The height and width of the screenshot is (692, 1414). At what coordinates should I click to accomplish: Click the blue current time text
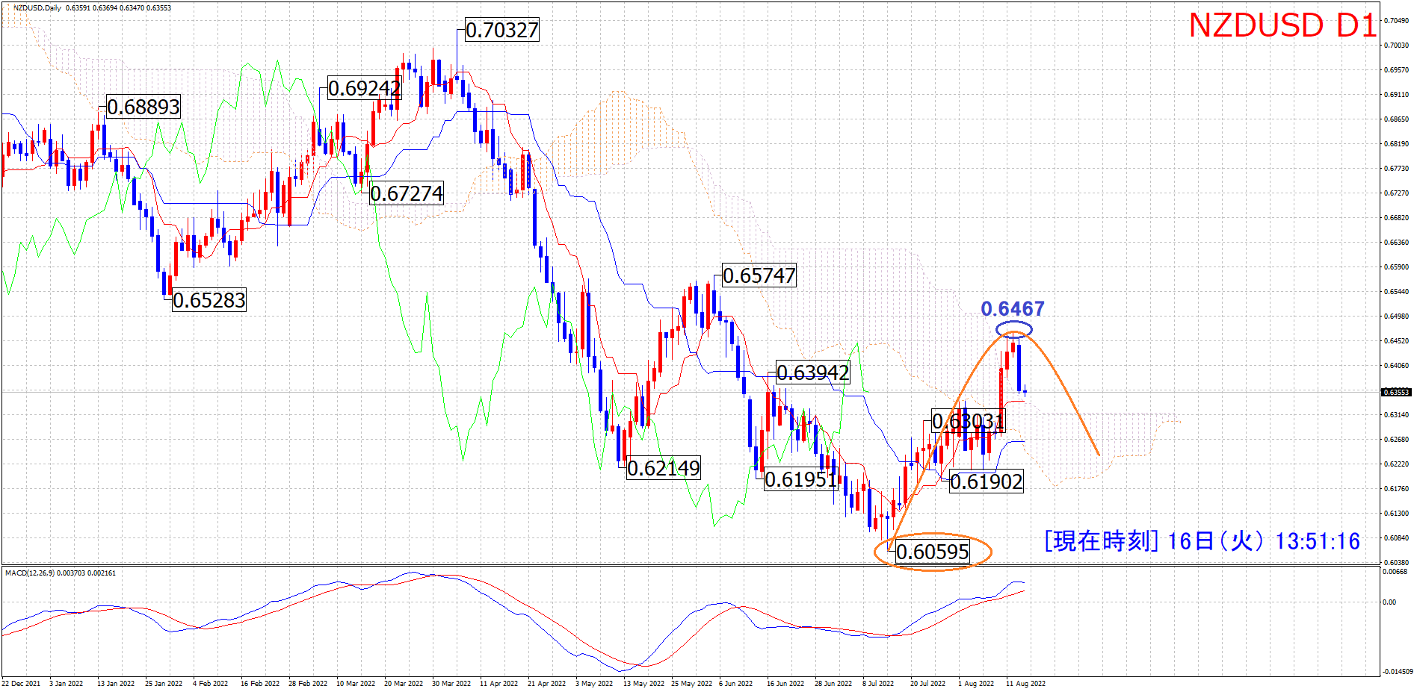(x=1202, y=541)
